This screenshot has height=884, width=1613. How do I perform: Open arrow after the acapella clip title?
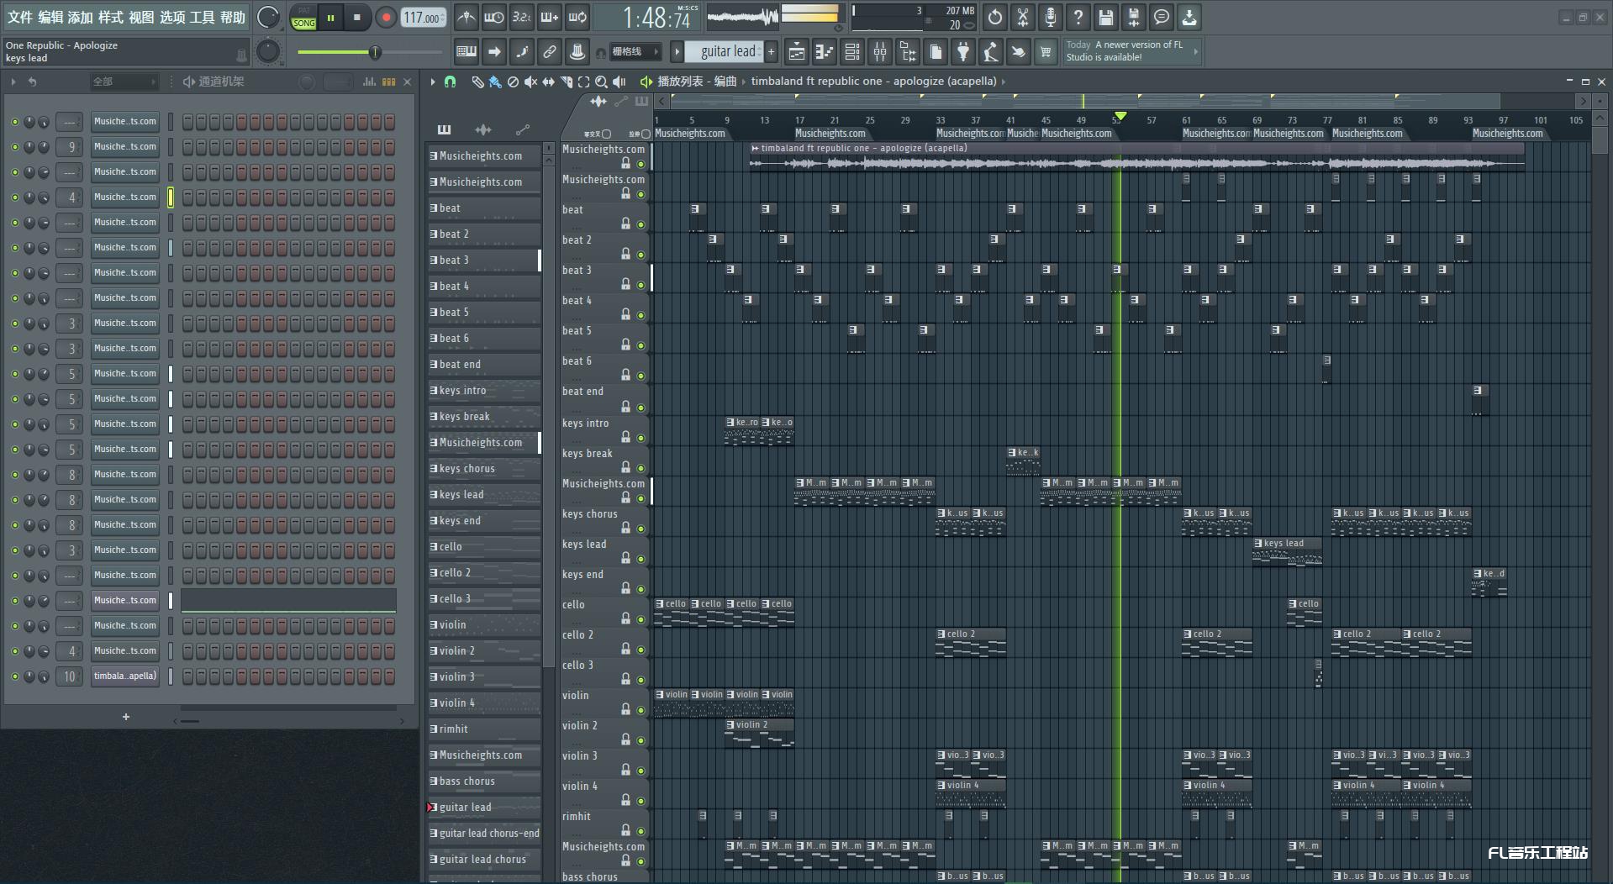(1003, 82)
